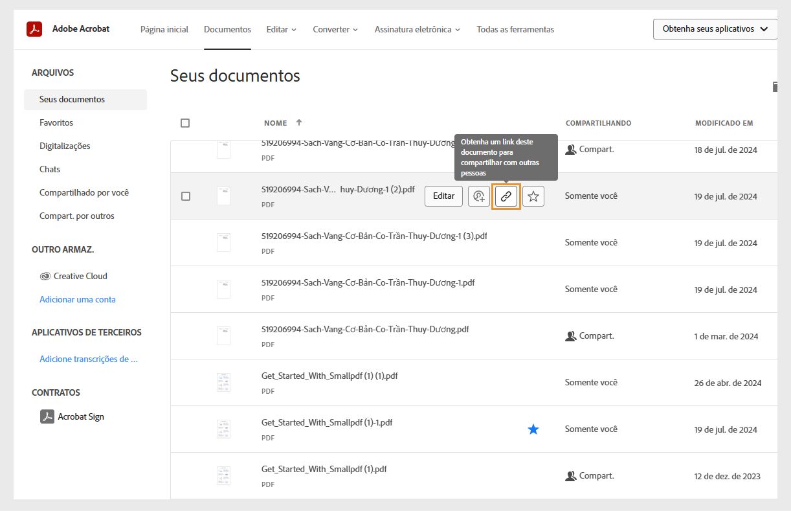791x511 pixels.
Task: Select the link icon to get shareable link
Action: (x=506, y=196)
